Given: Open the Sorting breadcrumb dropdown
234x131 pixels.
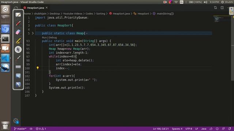Looking at the screenshot, I should point(101,14).
